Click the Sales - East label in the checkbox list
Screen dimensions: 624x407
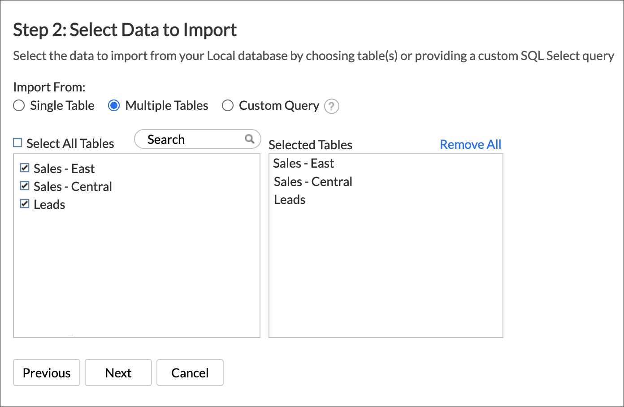point(64,169)
